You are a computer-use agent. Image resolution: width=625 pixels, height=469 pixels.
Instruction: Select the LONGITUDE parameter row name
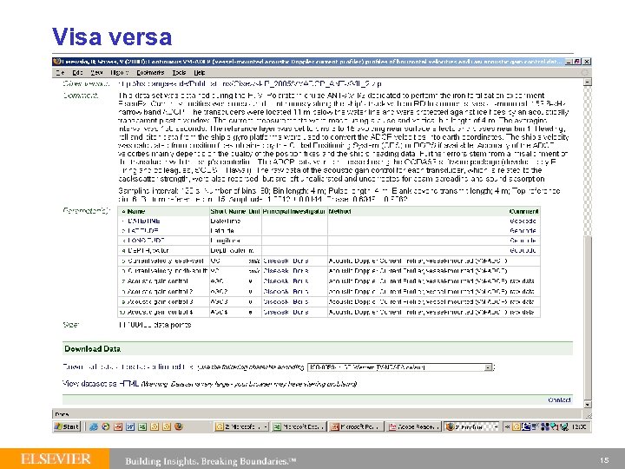[x=146, y=241]
